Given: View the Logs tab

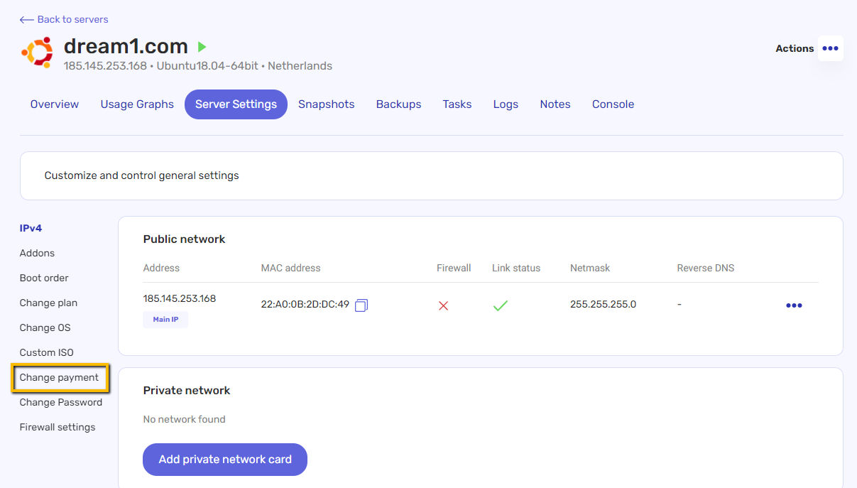Looking at the screenshot, I should (x=506, y=104).
